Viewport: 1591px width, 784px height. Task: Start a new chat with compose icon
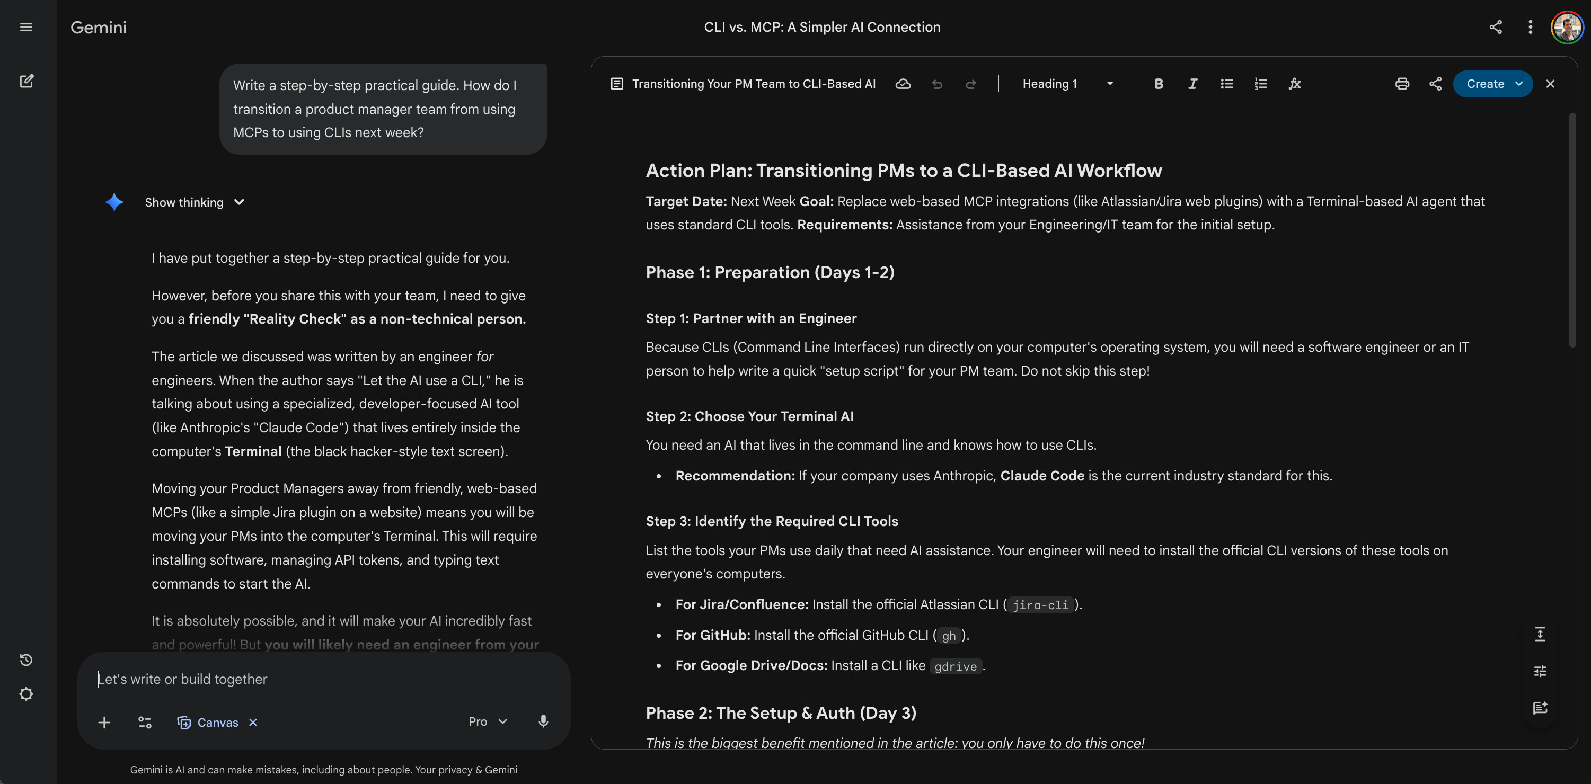[26, 81]
